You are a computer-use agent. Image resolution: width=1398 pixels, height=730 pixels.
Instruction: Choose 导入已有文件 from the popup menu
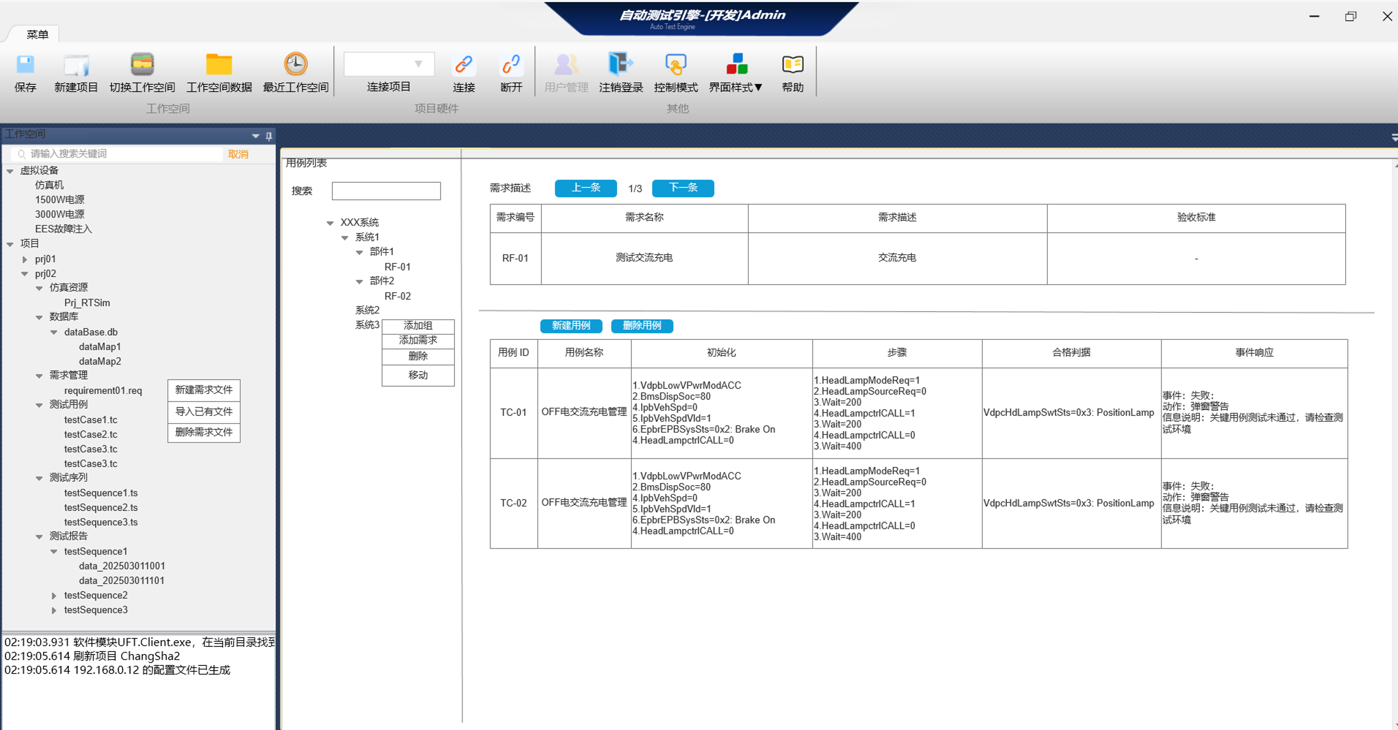(x=203, y=412)
